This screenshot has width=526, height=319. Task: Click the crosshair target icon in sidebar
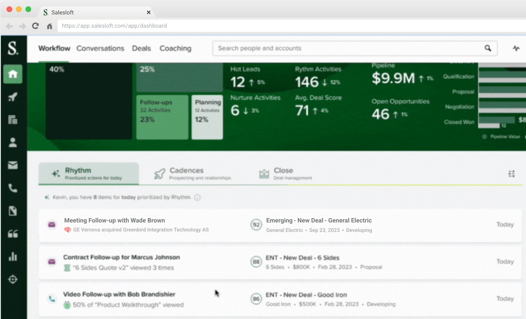[13, 279]
